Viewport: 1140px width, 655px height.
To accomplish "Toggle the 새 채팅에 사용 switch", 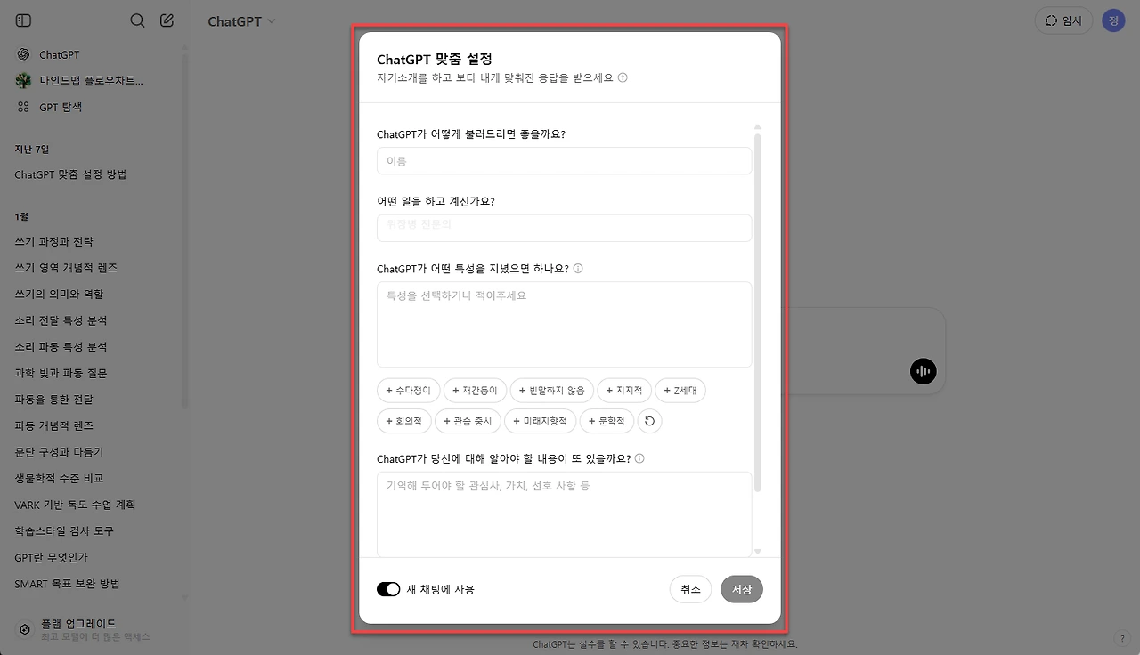I will click(x=388, y=589).
